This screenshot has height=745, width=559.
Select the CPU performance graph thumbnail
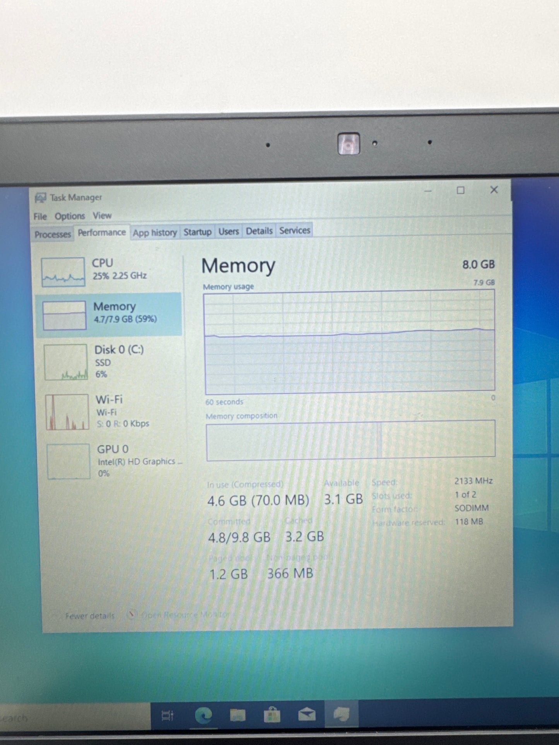pyautogui.click(x=63, y=272)
